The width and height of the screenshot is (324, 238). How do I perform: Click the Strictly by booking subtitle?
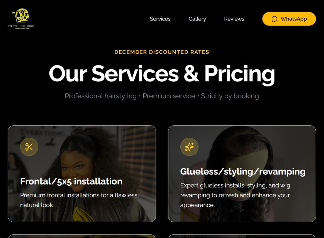[230, 96]
